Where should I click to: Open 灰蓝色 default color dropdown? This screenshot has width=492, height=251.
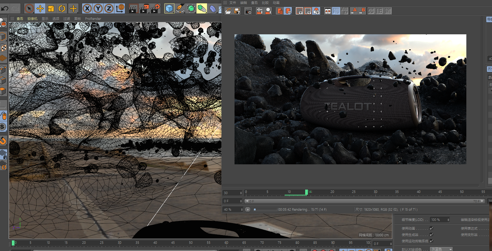pyautogui.click(x=441, y=249)
